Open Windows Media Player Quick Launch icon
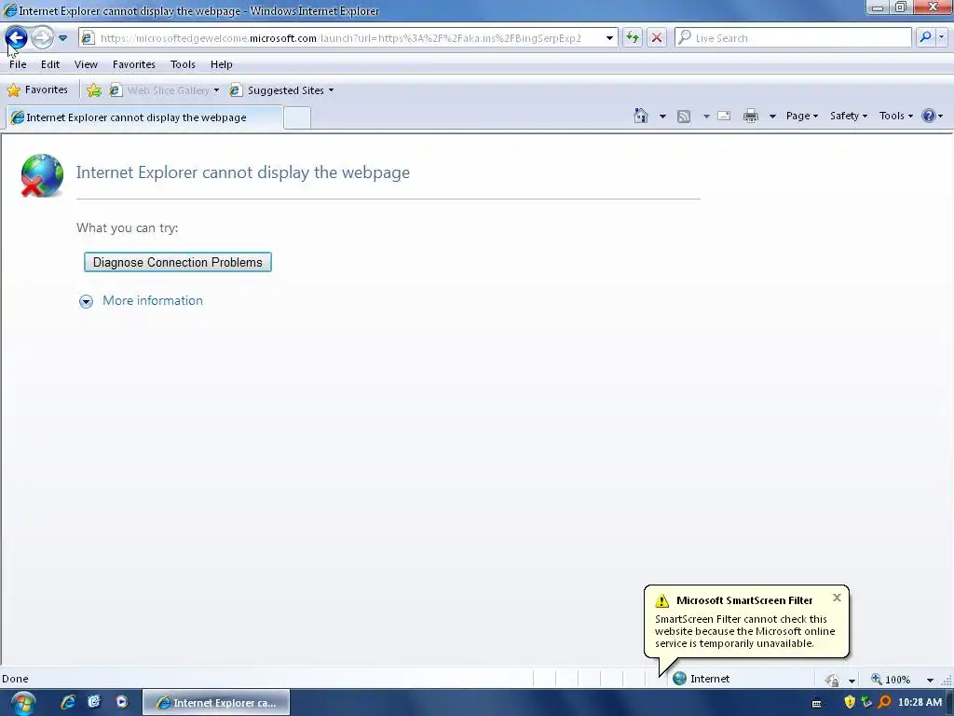954x716 pixels. tap(122, 702)
